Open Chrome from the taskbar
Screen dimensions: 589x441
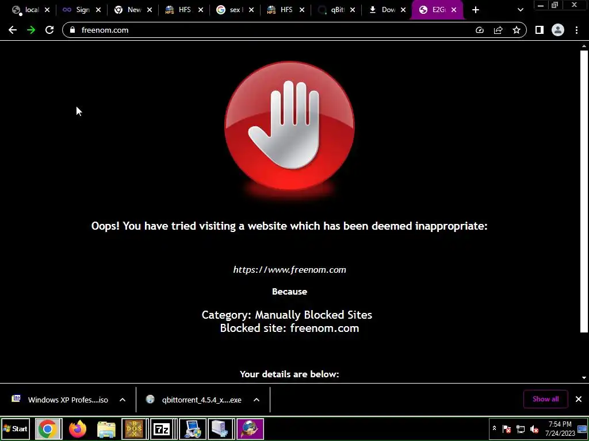point(48,429)
